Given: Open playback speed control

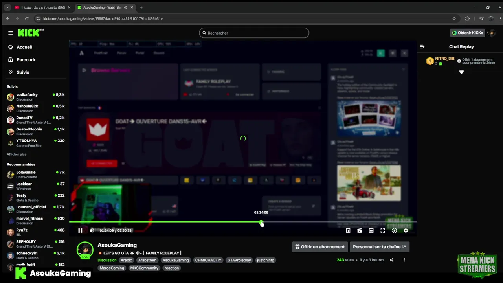Looking at the screenshot, I should coord(394,231).
